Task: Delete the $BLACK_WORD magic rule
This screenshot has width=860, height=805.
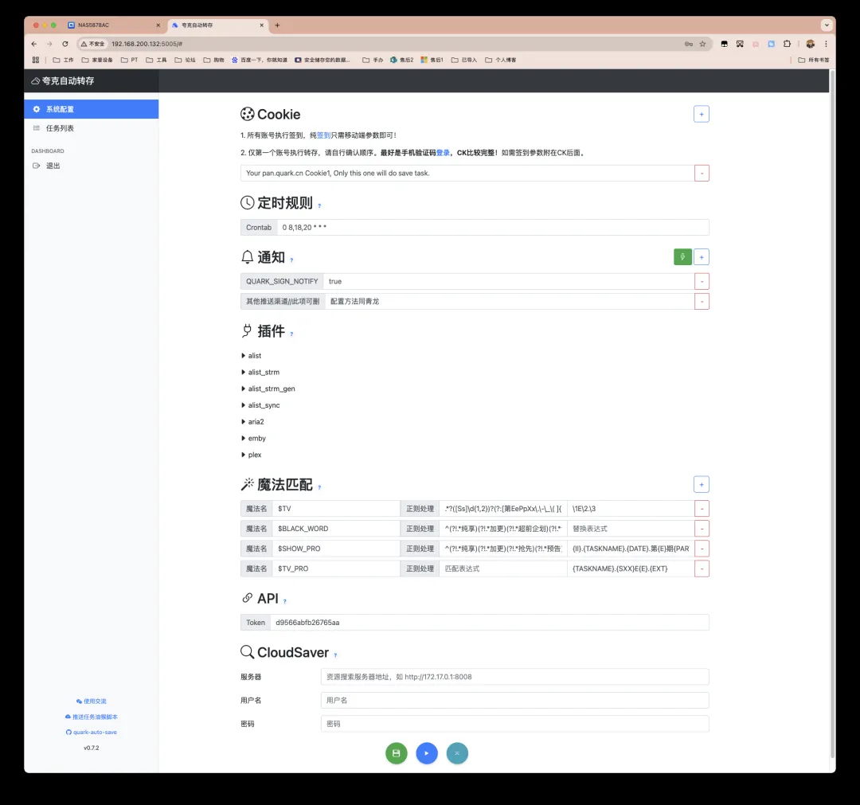Action: click(702, 529)
